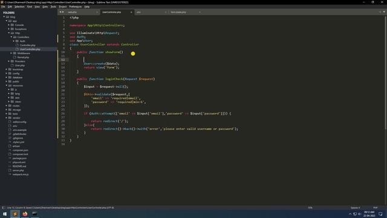Collapse the Controllers folder

pos(11,37)
